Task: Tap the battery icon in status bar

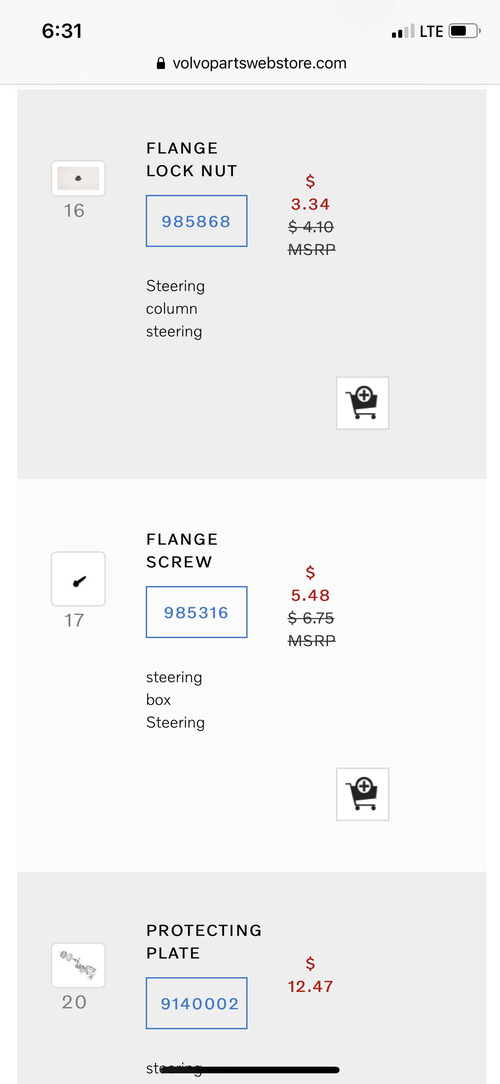Action: (x=464, y=31)
